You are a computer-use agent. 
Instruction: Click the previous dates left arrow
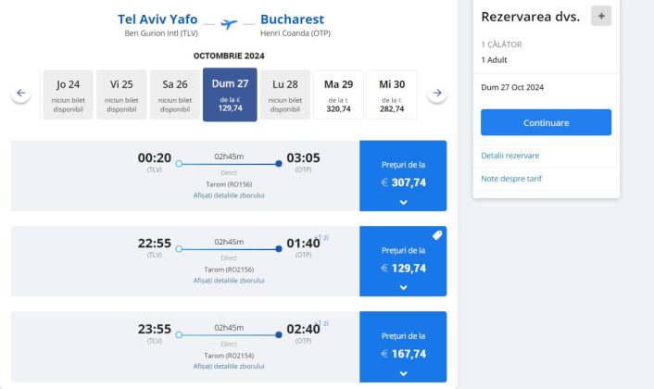[21, 94]
